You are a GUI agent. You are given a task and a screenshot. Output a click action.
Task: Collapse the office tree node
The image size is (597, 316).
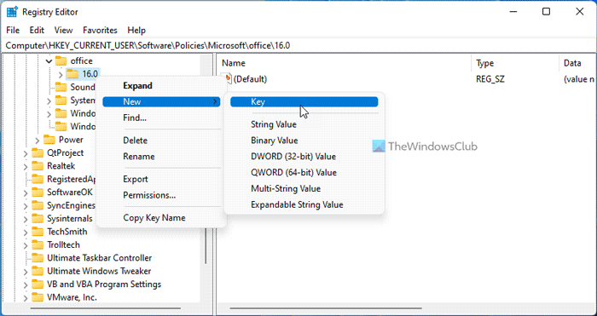click(x=49, y=60)
